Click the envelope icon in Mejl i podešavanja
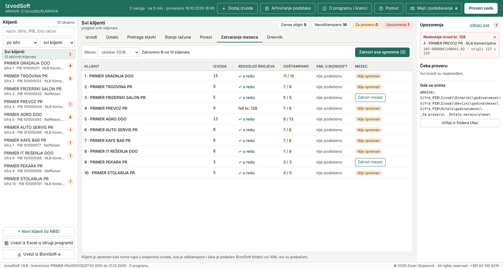This screenshot has height=269, width=503. click(412, 8)
